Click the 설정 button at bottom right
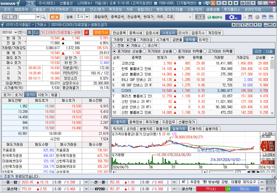The image size is (277, 193). (x=271, y=189)
